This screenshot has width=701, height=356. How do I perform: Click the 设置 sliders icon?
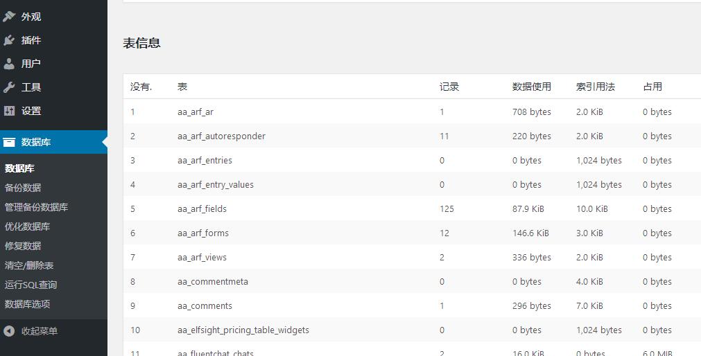point(9,111)
